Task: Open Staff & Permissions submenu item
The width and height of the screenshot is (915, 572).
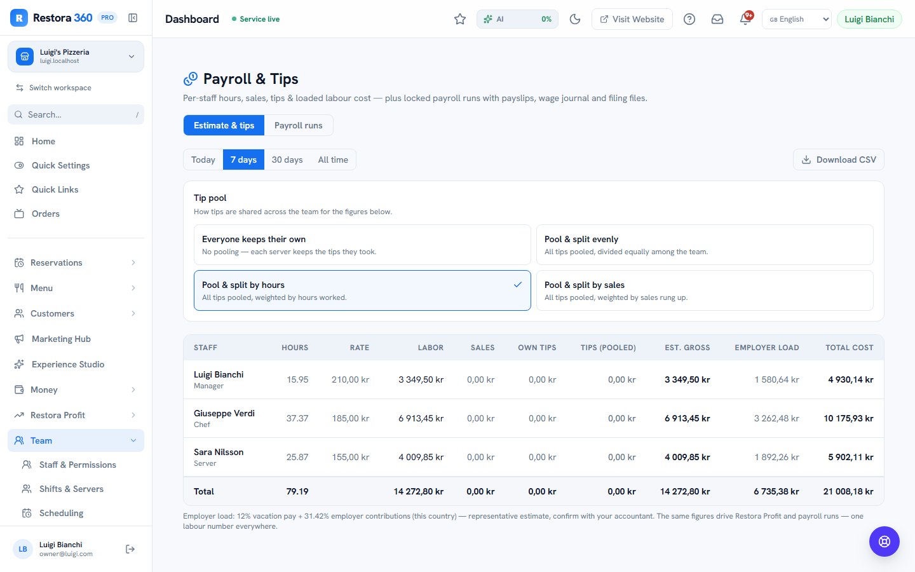Action: 79,465
